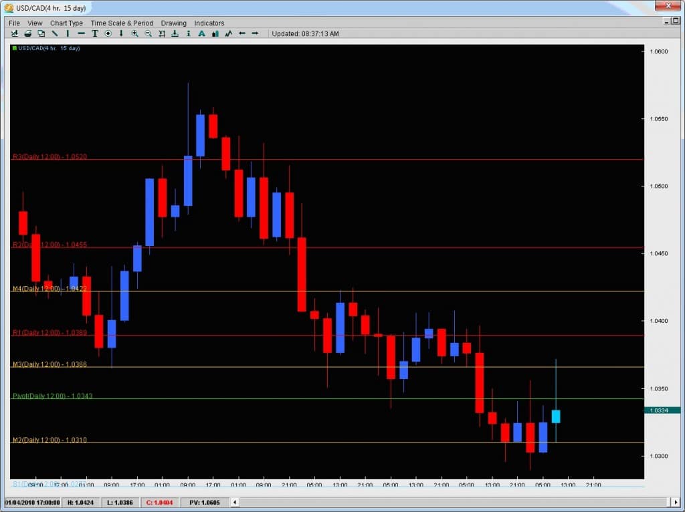The height and width of the screenshot is (512, 685).
Task: Open the Time Scale & Period menu
Action: tap(122, 23)
